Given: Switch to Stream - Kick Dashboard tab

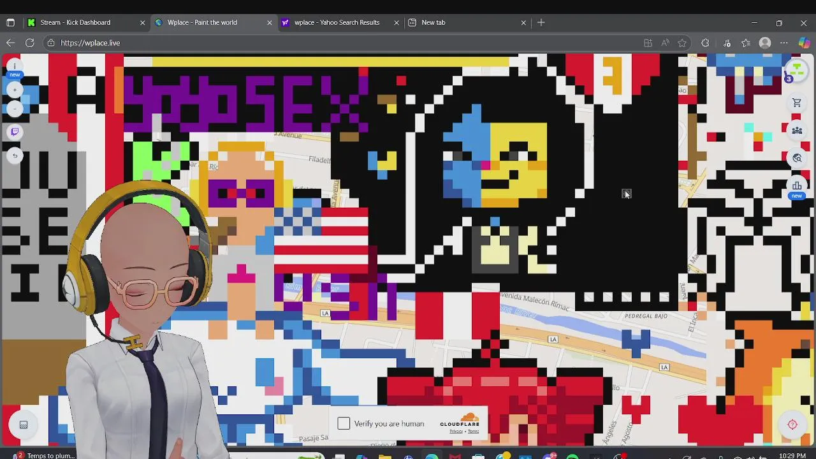Looking at the screenshot, I should pos(87,22).
